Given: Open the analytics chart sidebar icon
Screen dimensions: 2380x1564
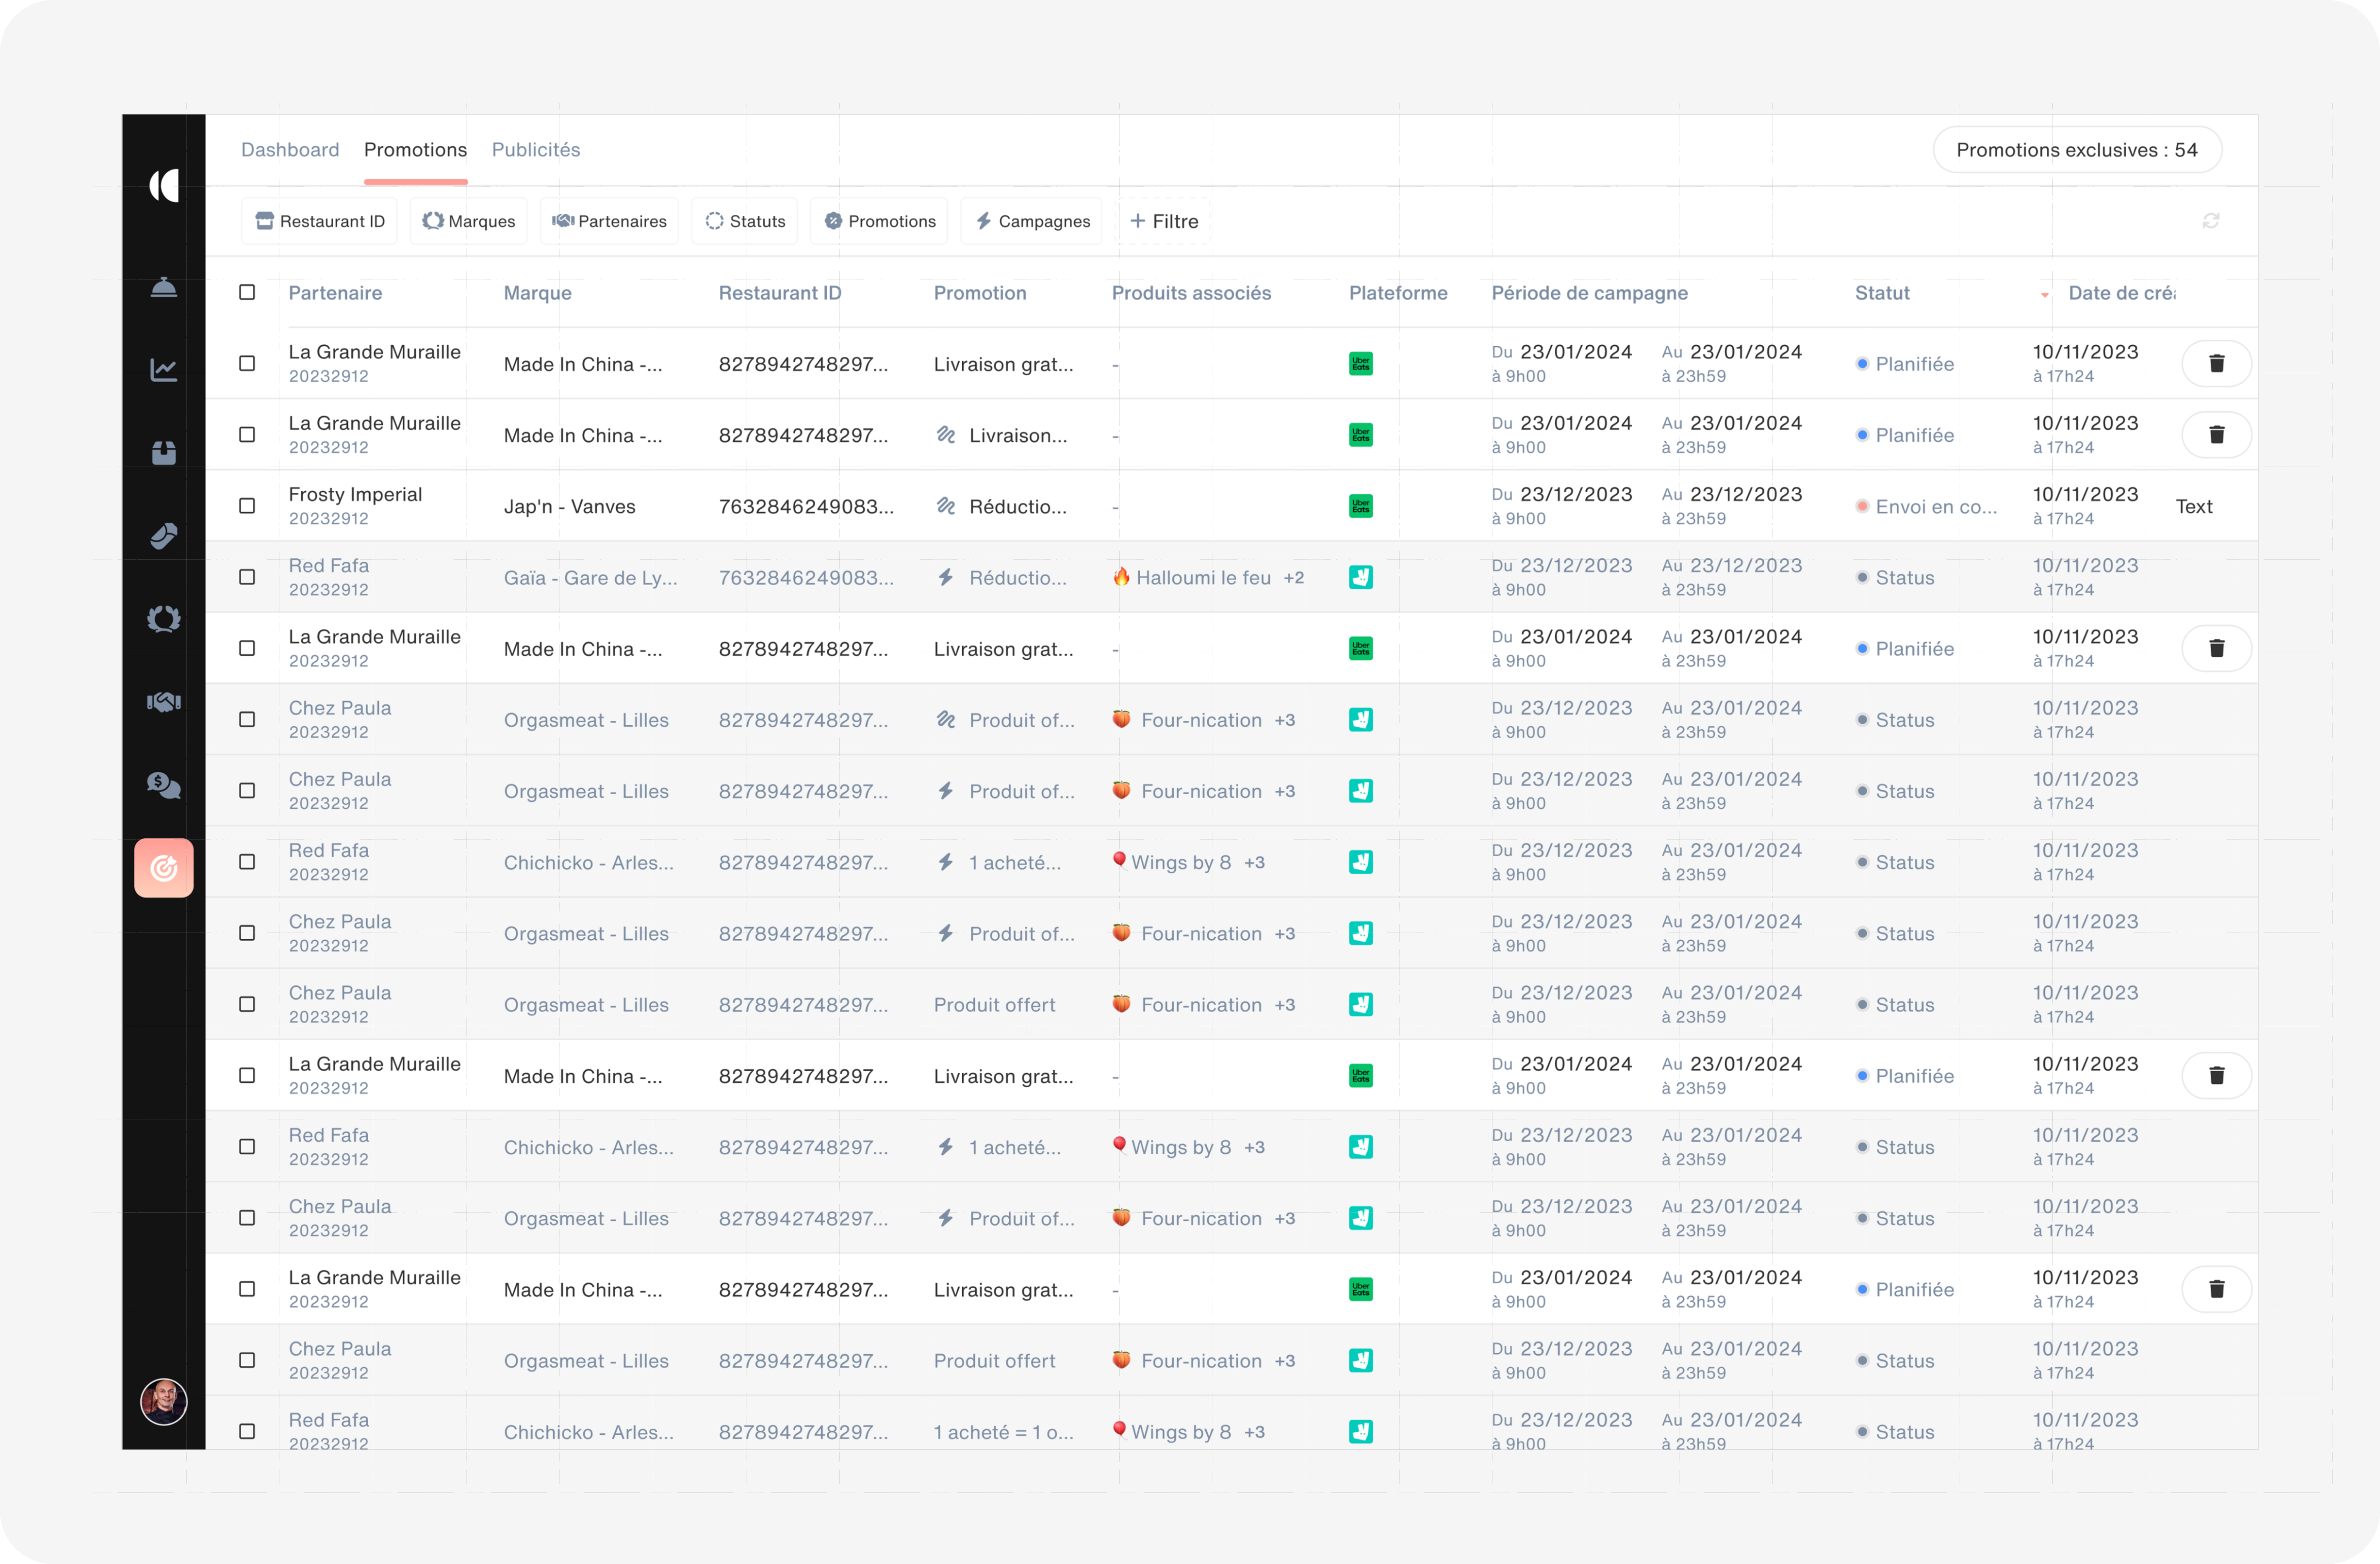Looking at the screenshot, I should (164, 370).
